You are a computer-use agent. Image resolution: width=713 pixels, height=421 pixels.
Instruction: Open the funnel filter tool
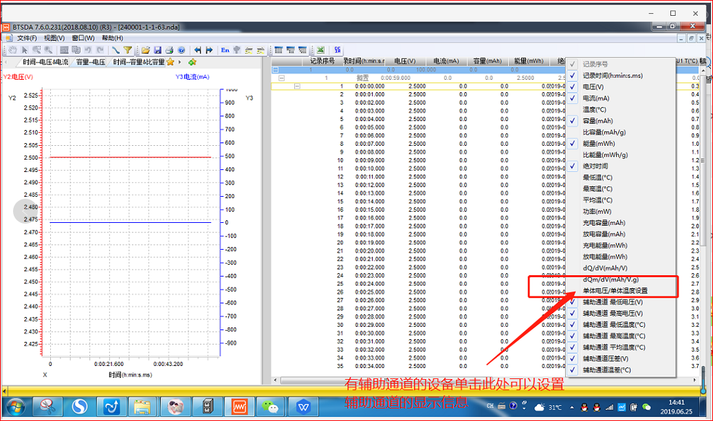pos(128,50)
